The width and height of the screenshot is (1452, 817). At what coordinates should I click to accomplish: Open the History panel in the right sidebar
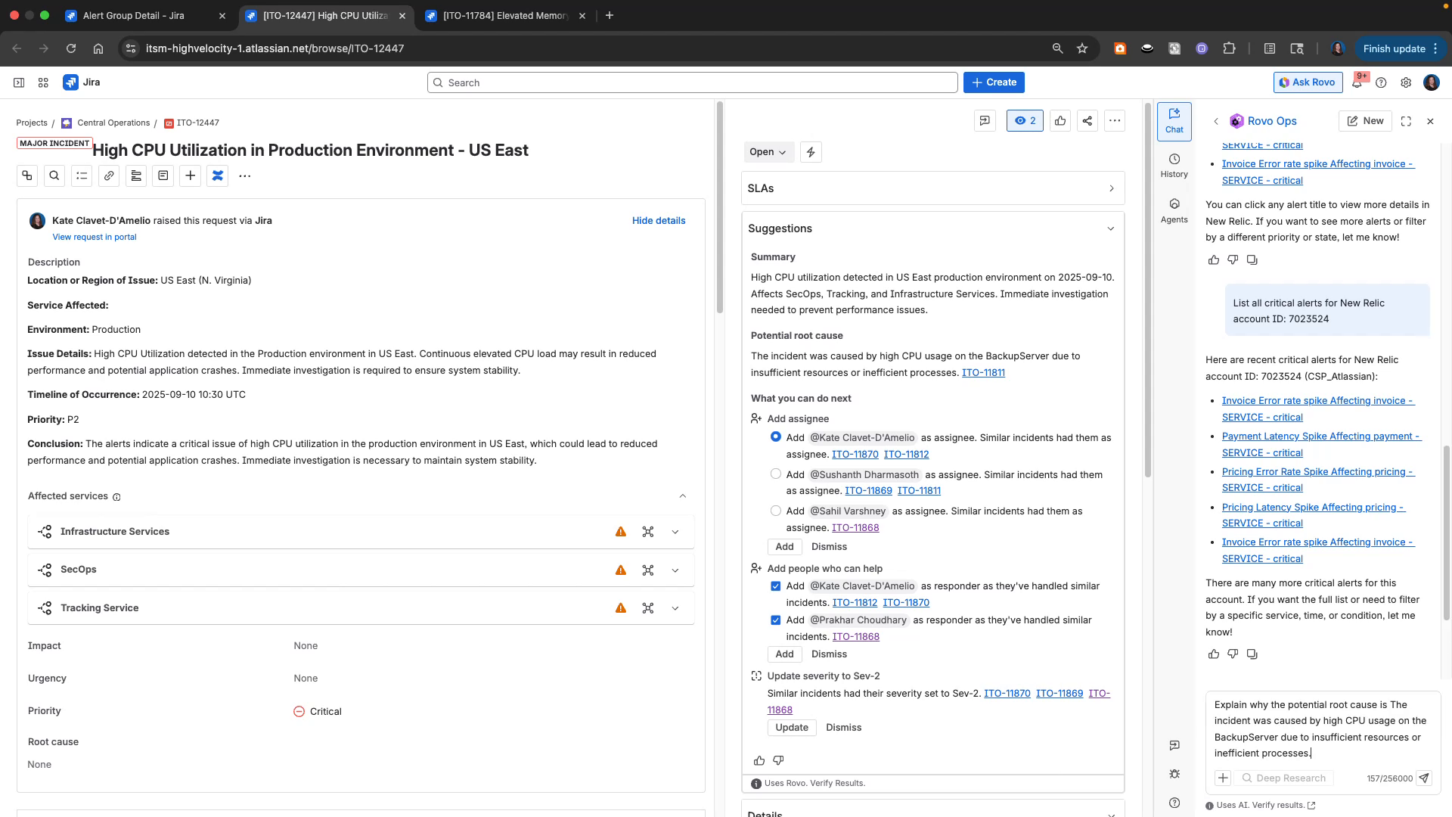[1174, 165]
